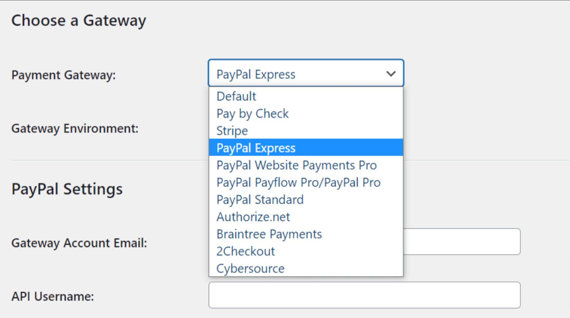The width and height of the screenshot is (570, 318).
Task: Pick the highlighted PayPal Express option
Action: point(256,148)
